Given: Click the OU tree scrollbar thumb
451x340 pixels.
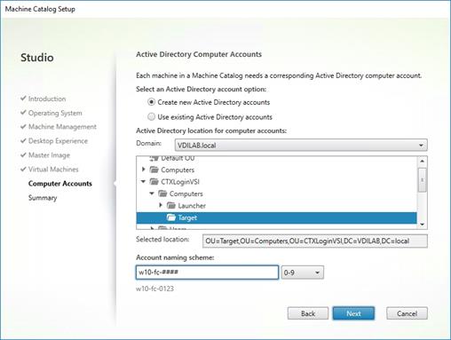Looking at the screenshot, I should point(423,180).
